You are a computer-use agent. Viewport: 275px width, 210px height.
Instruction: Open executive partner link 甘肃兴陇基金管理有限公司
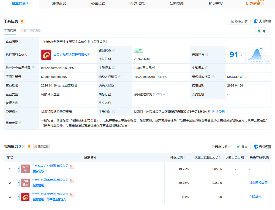pyautogui.click(x=72, y=55)
